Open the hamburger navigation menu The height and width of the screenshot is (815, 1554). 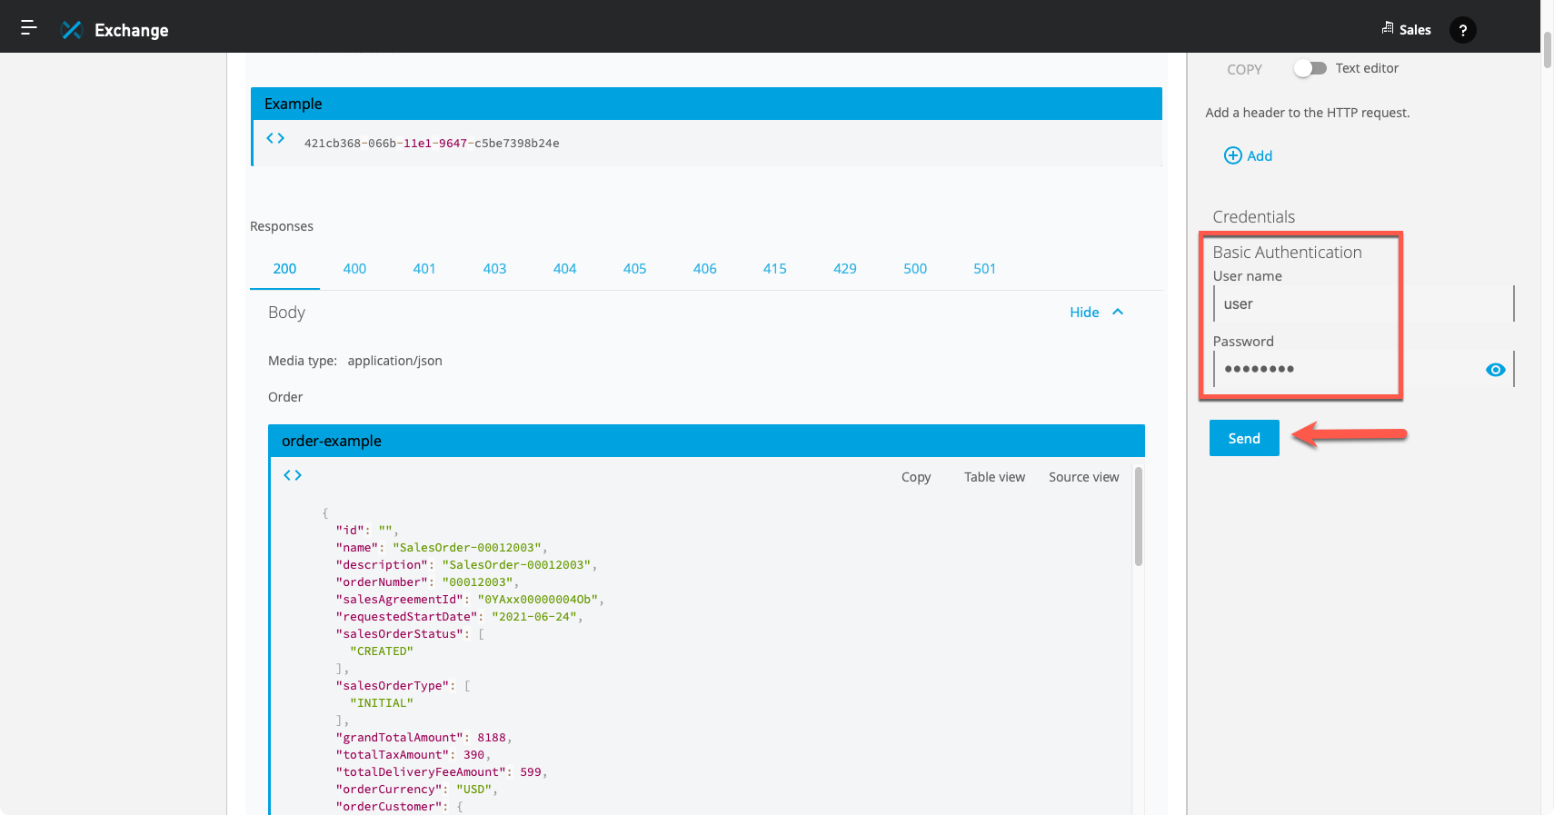pos(29,28)
